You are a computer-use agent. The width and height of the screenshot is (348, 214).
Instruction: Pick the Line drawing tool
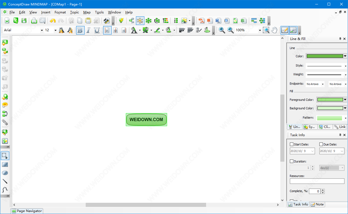[x=5, y=181]
